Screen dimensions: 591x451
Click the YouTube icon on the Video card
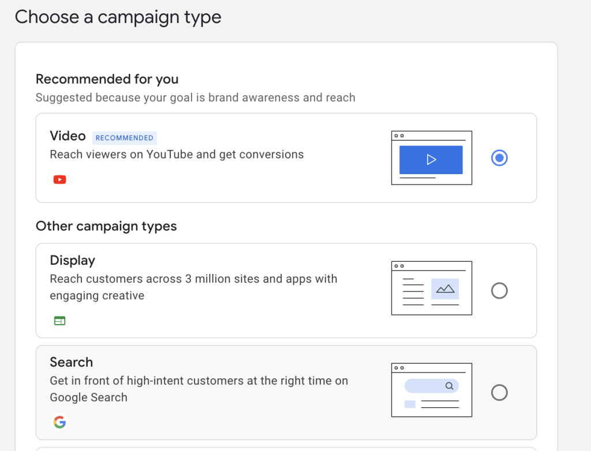[x=59, y=179]
